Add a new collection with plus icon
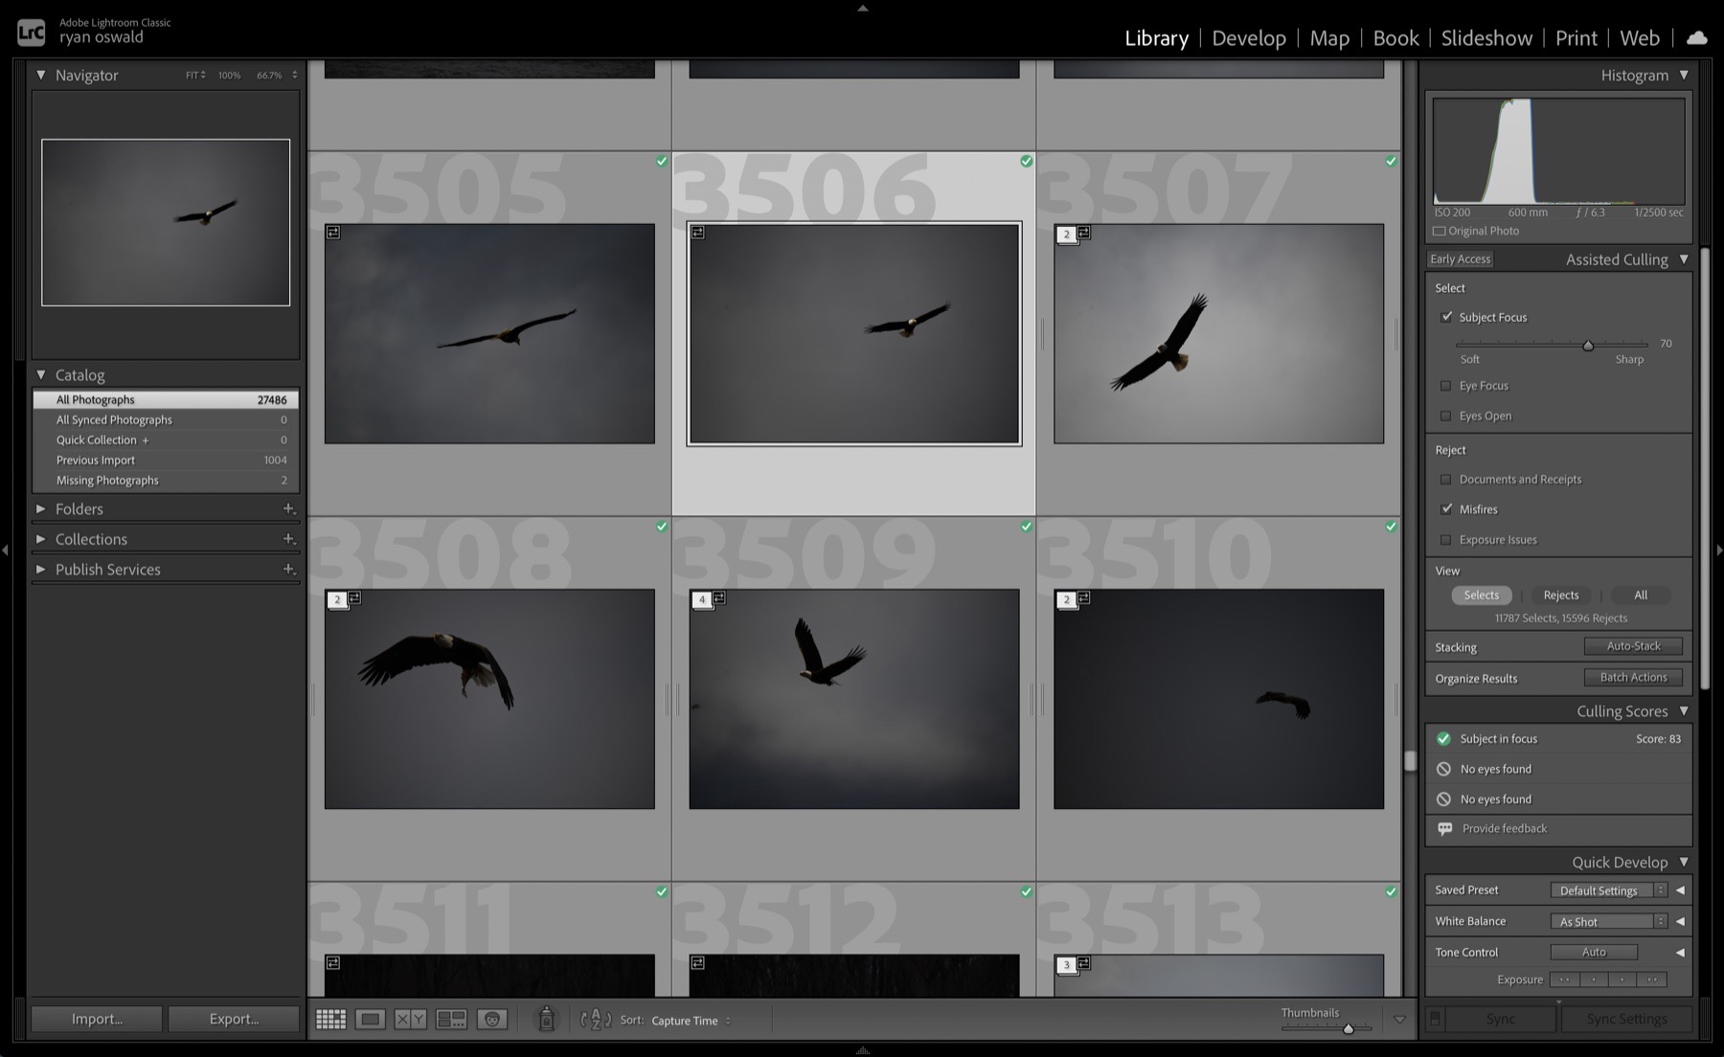 [288, 539]
